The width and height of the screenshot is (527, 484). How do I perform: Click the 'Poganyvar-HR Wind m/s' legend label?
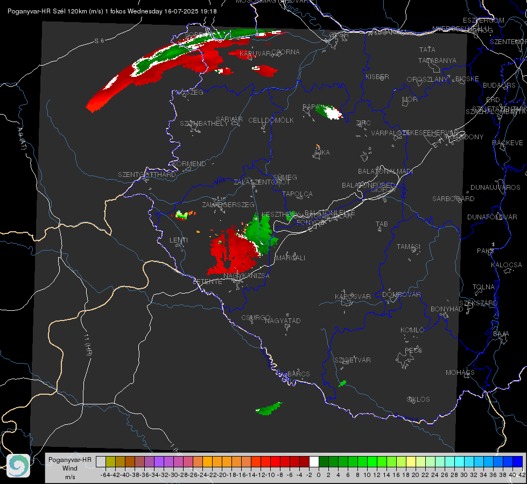click(x=70, y=468)
